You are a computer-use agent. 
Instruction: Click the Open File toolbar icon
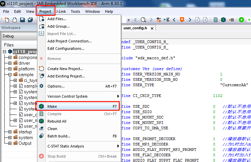coord(14,20)
